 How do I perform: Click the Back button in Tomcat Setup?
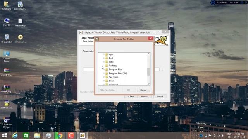pyautogui.click(x=131, y=97)
